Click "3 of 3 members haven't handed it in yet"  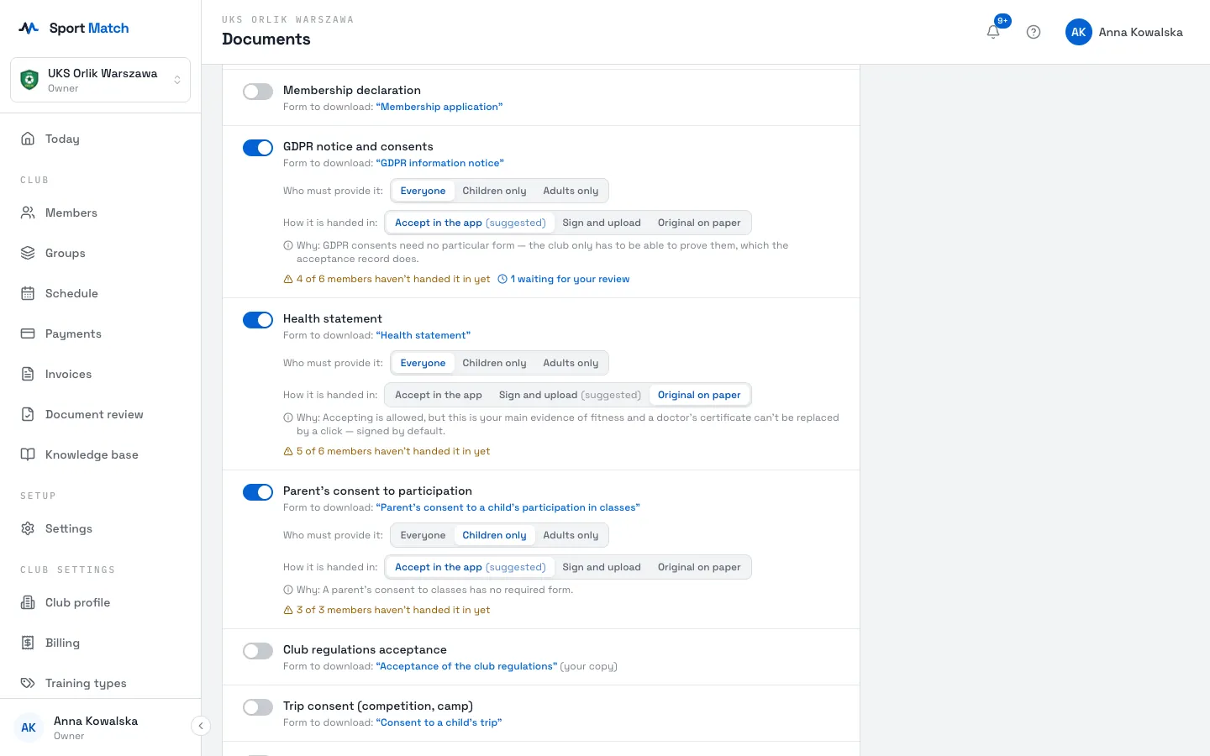[x=387, y=610]
